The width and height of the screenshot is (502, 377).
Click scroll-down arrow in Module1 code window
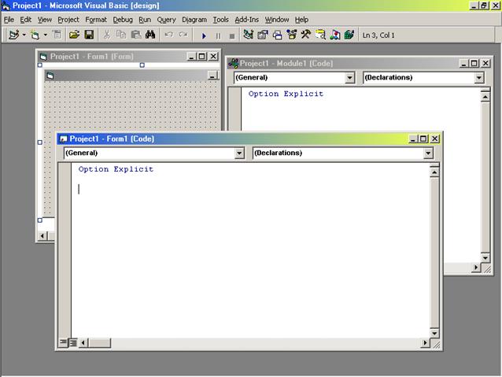pyautogui.click(x=485, y=257)
